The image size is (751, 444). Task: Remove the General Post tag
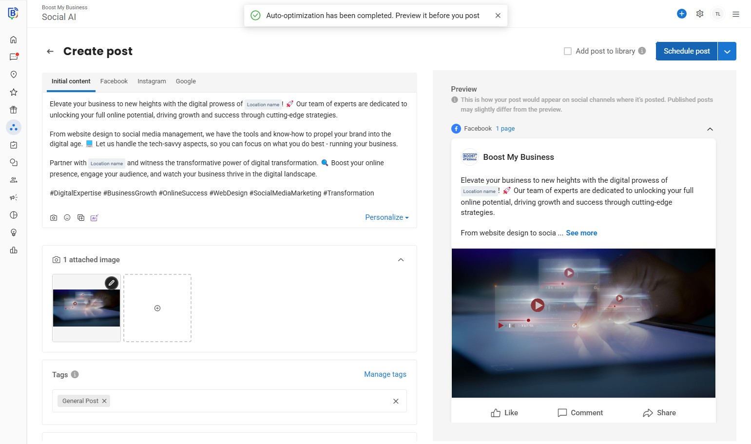coord(104,401)
